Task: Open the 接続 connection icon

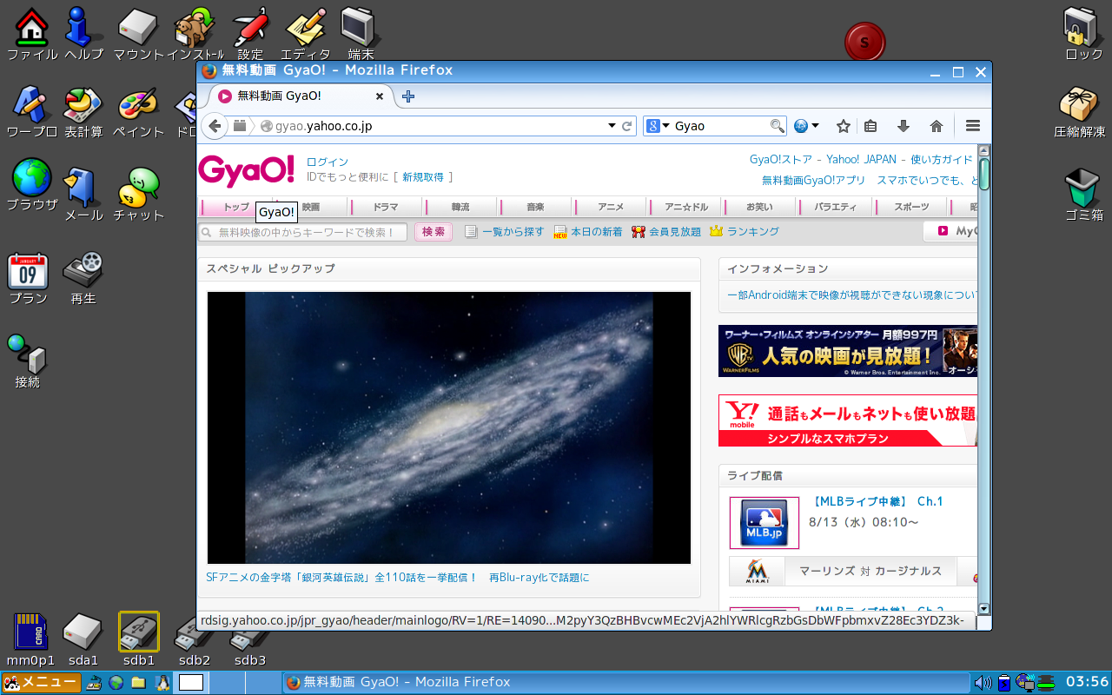Action: coord(28,361)
